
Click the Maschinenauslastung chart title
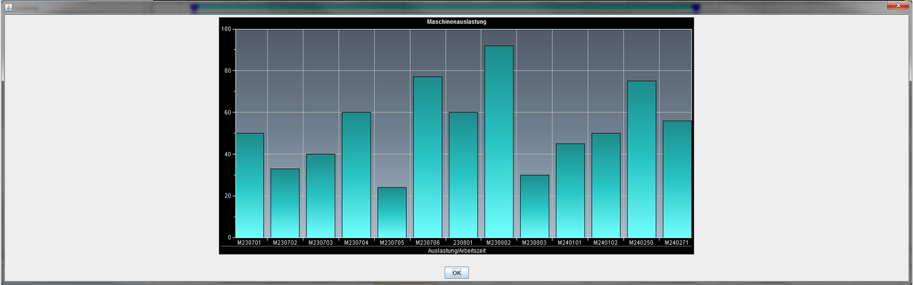click(x=457, y=22)
